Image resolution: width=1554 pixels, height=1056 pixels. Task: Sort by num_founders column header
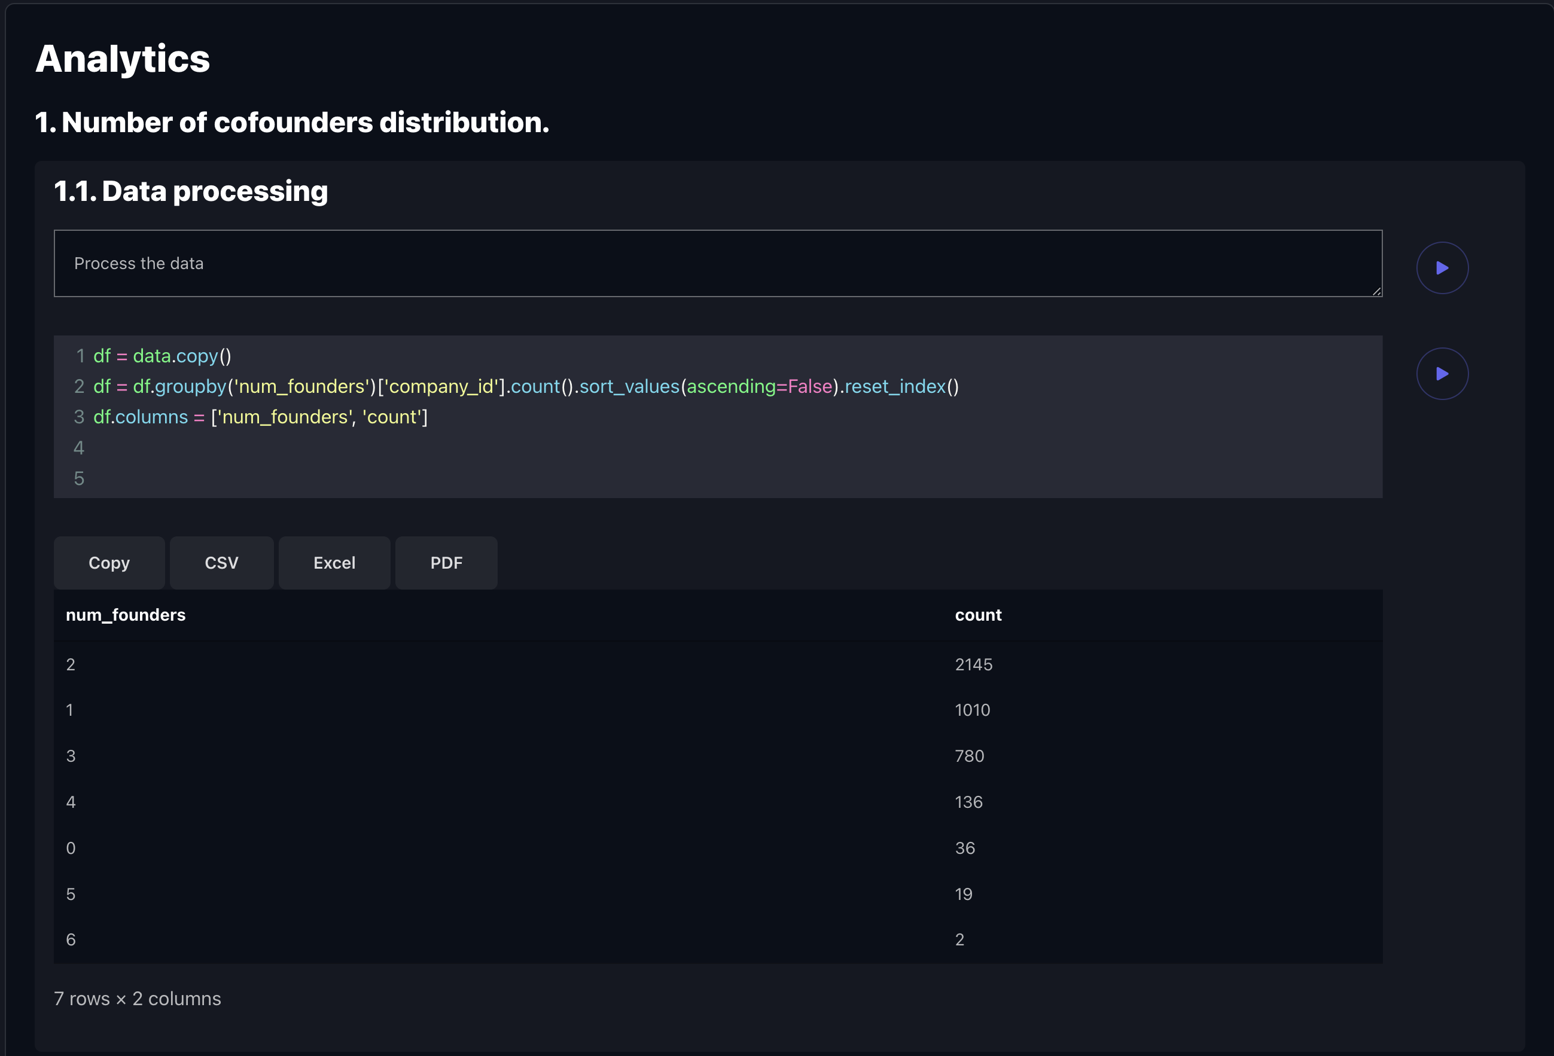(126, 615)
